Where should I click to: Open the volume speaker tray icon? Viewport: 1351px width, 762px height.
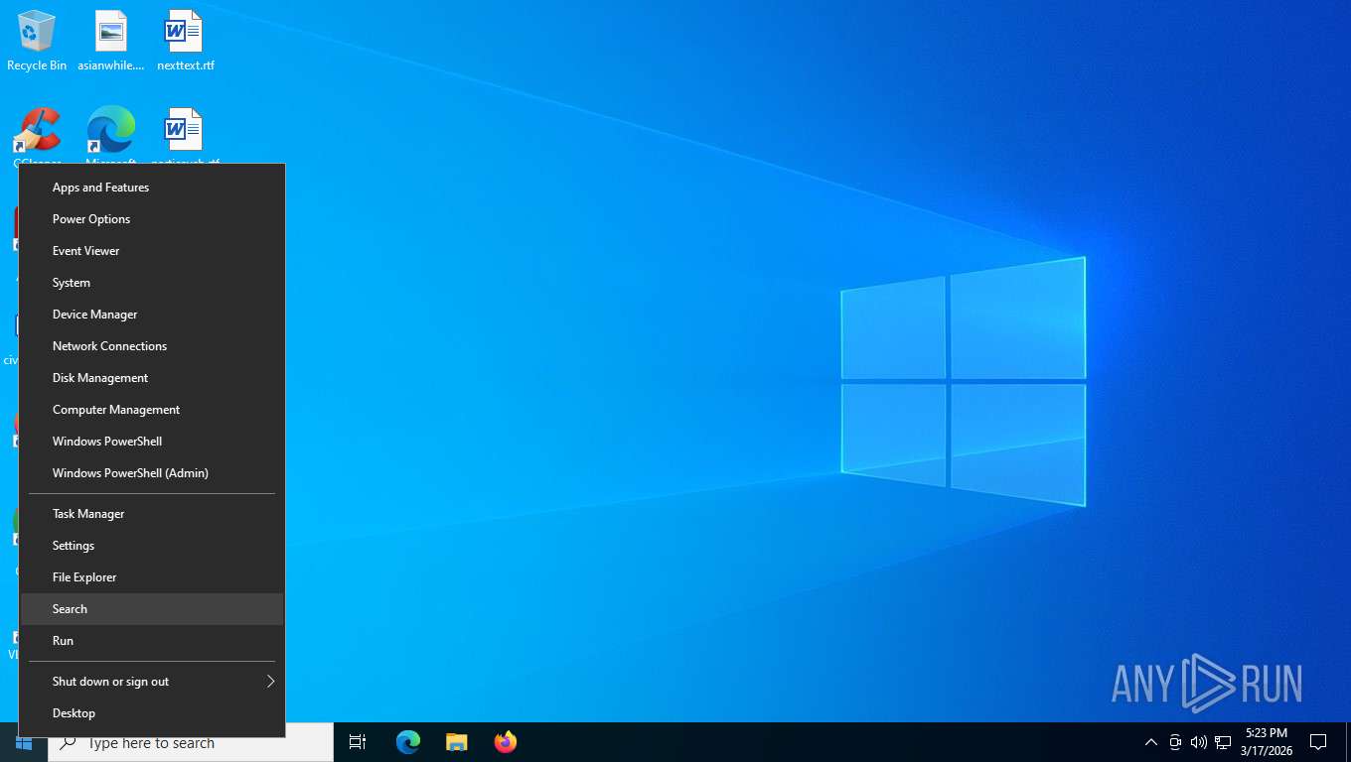coord(1199,742)
